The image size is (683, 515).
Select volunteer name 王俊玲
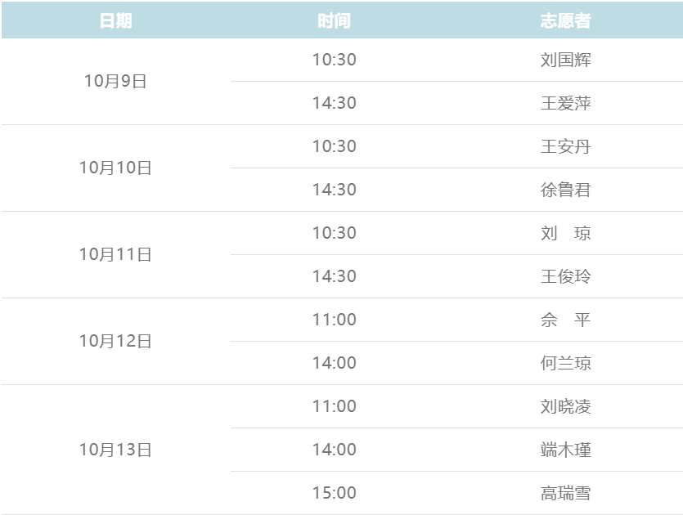[x=565, y=277]
